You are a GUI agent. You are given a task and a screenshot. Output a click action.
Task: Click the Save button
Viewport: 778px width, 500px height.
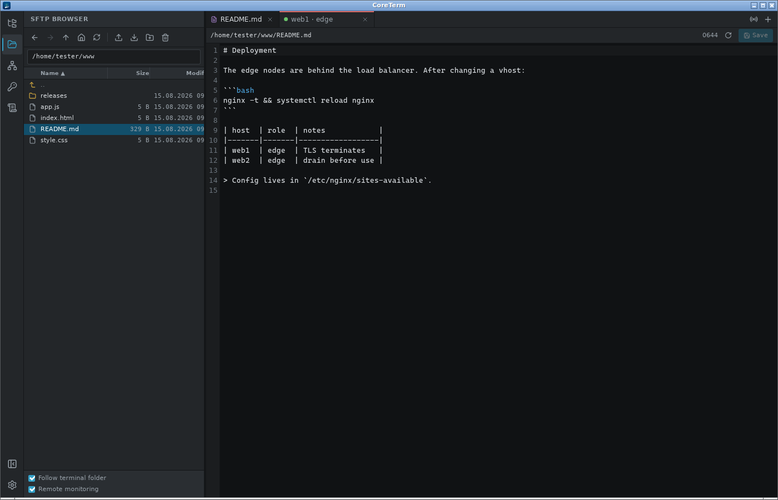tap(756, 35)
